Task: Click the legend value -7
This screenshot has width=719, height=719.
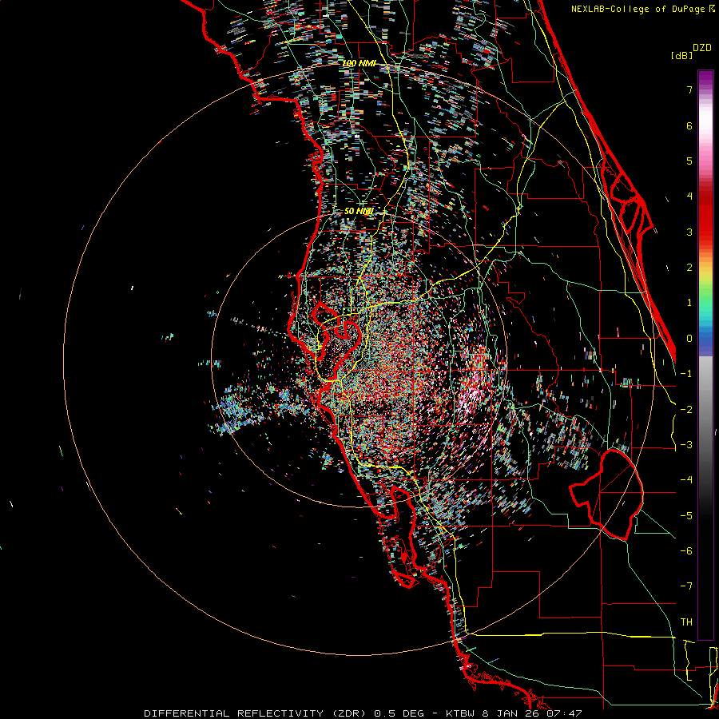Action: [686, 586]
